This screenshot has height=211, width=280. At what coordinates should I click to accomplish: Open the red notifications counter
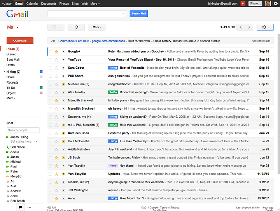(243, 3)
